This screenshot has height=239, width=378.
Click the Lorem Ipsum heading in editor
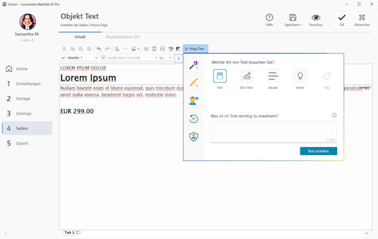[88, 78]
